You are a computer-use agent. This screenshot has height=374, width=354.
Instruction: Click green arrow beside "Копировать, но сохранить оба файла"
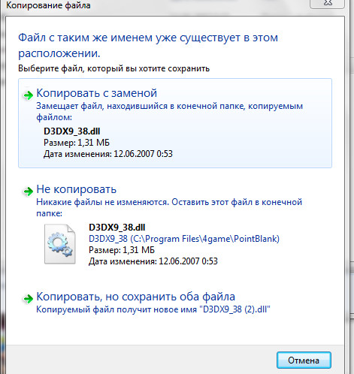(x=29, y=298)
